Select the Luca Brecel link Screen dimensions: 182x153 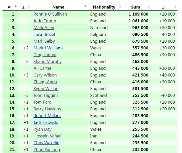point(44,34)
